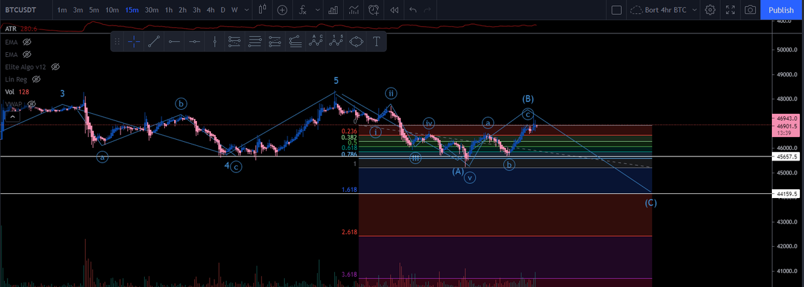Switch to the 5m timeframe
Viewport: 804px width, 287px height.
(94, 10)
